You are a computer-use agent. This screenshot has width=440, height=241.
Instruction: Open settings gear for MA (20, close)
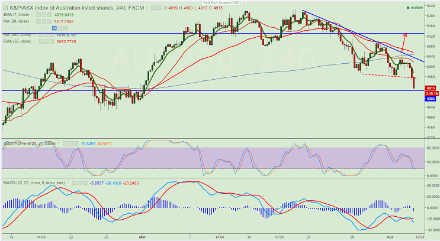(x=44, y=21)
